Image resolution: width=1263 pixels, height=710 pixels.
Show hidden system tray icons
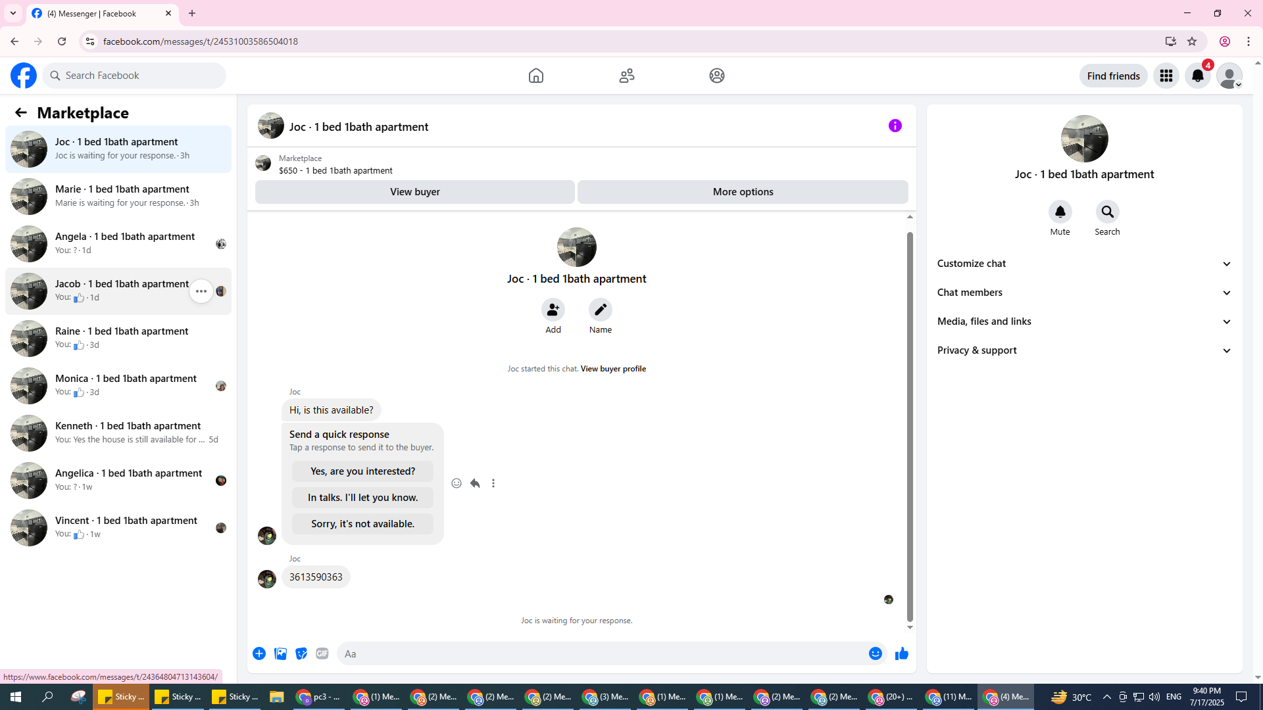[1107, 697]
